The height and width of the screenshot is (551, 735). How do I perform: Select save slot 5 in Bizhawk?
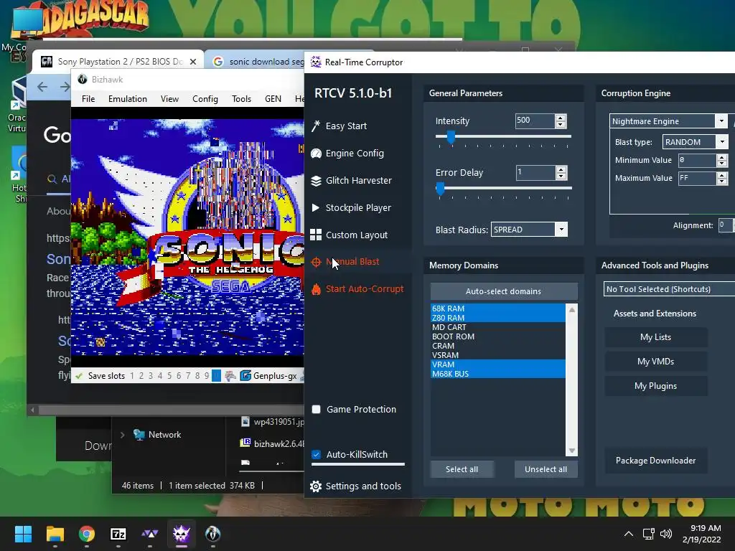[169, 376]
